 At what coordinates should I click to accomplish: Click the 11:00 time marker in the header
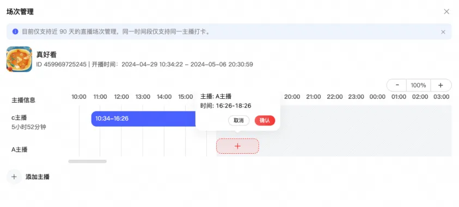click(x=100, y=97)
